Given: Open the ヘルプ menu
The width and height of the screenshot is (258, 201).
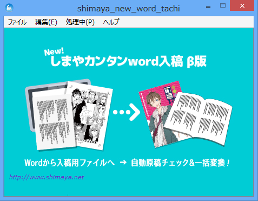Looking at the screenshot, I should click(x=111, y=22).
